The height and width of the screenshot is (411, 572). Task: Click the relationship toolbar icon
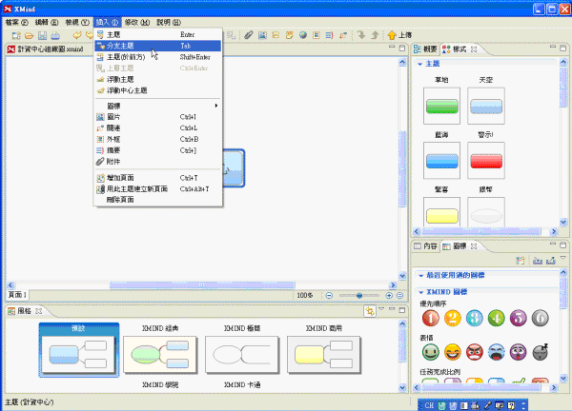[343, 35]
